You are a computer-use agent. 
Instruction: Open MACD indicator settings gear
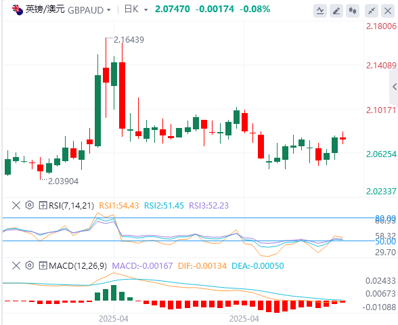point(30,266)
